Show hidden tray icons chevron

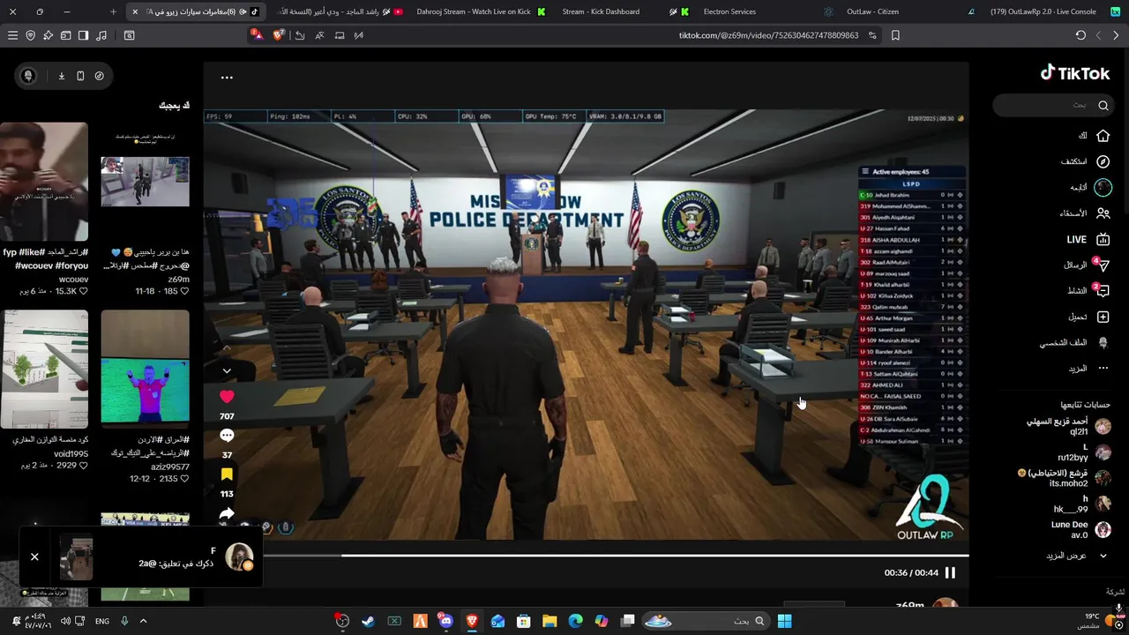(x=143, y=621)
